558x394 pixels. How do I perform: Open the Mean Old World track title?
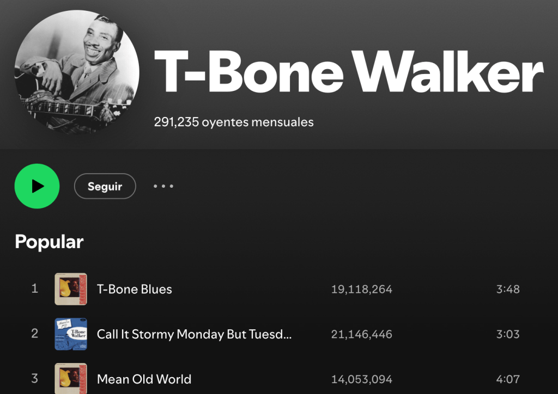[144, 379]
